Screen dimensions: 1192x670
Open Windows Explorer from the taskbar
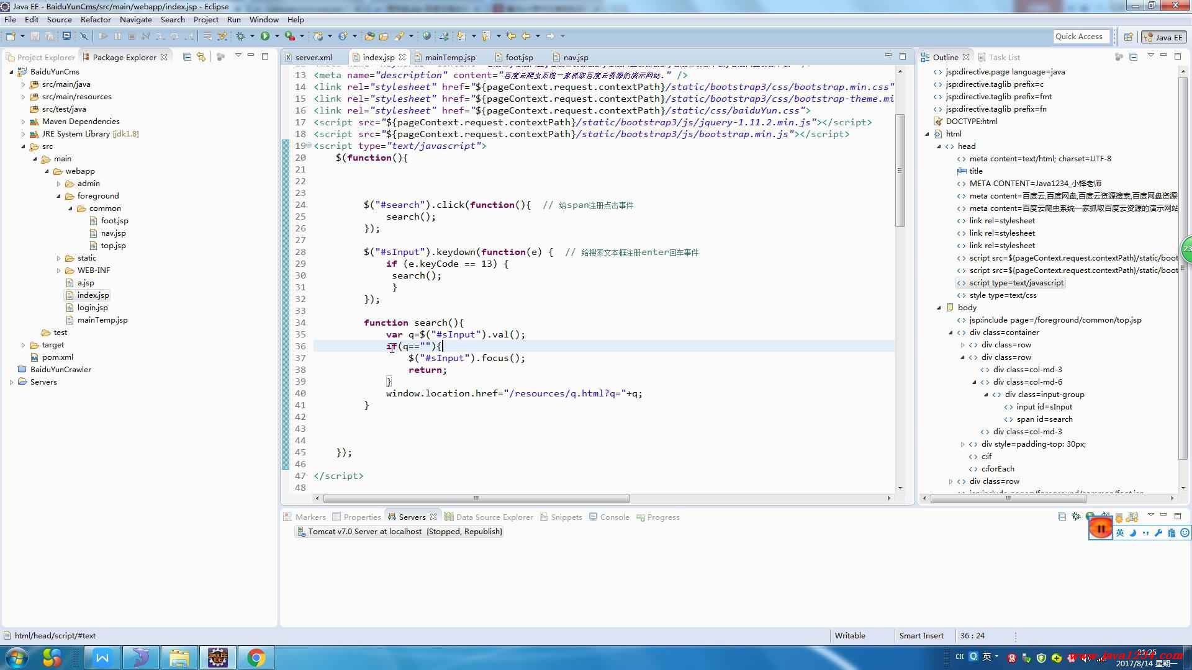(x=179, y=658)
